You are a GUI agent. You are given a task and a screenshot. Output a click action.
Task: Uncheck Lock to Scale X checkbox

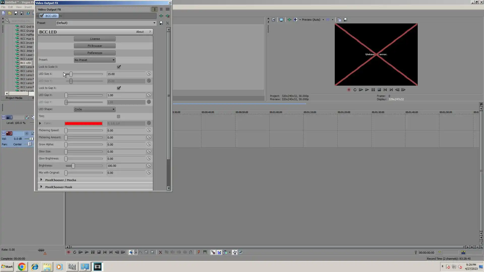(x=119, y=67)
